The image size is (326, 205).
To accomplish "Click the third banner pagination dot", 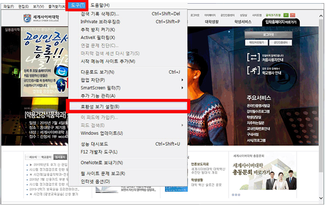I will (239, 195).
